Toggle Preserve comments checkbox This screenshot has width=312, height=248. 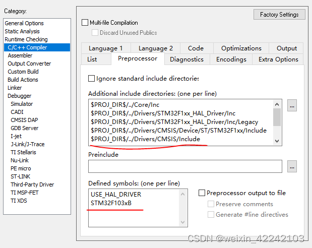tap(211, 204)
